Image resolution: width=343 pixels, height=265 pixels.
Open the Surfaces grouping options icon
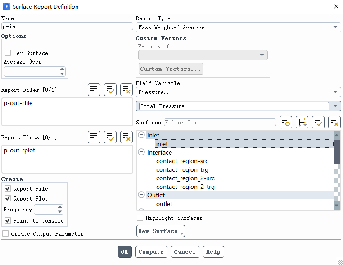click(x=302, y=122)
